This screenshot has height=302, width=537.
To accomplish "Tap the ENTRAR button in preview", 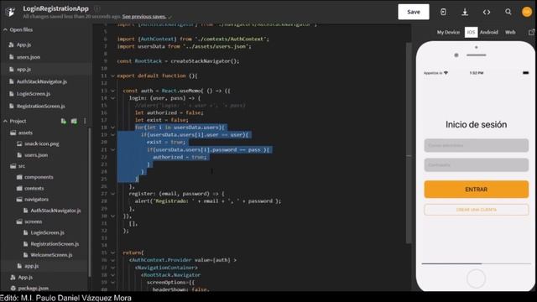I will pyautogui.click(x=476, y=190).
